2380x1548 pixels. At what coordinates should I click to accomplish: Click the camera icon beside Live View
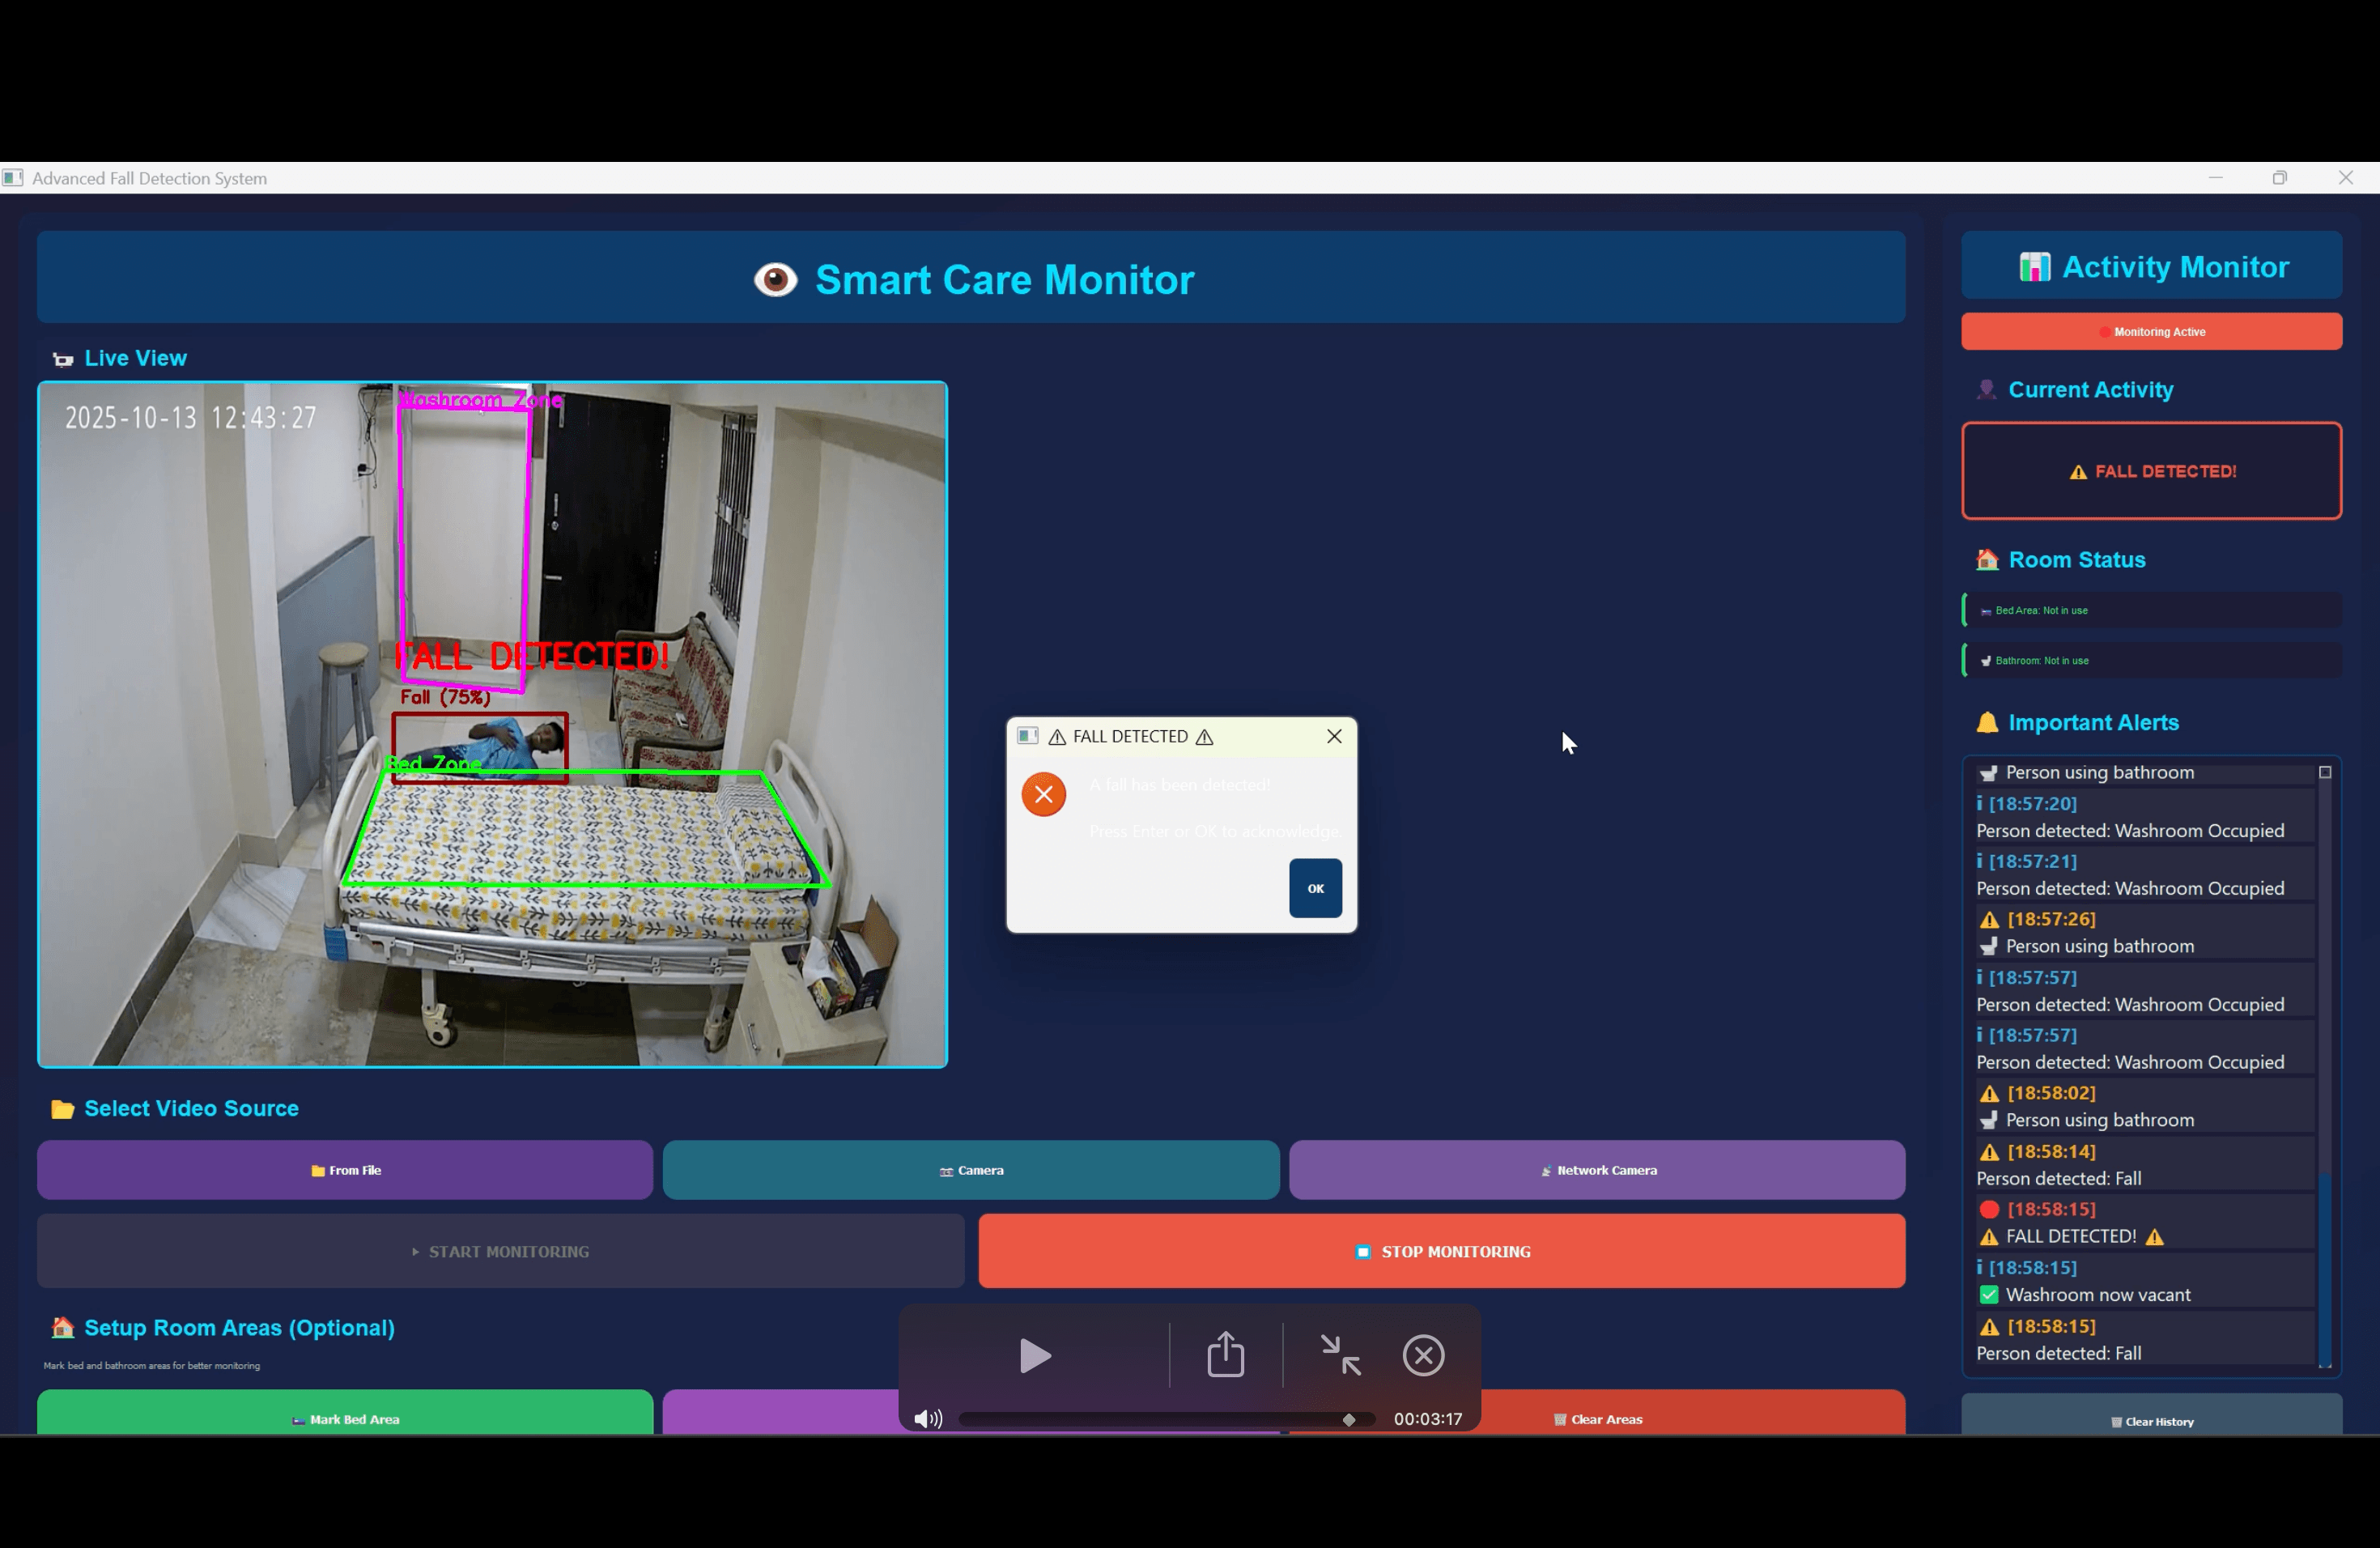click(x=62, y=359)
